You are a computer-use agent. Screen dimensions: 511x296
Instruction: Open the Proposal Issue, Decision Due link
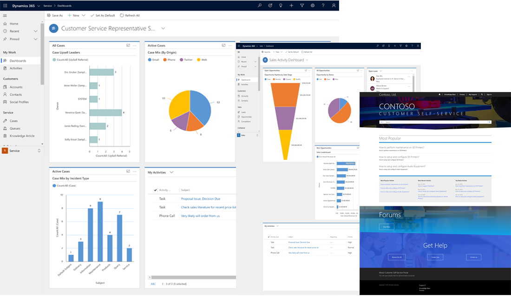point(200,198)
